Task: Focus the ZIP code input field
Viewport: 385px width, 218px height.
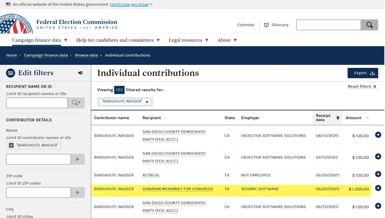Action: [38, 192]
